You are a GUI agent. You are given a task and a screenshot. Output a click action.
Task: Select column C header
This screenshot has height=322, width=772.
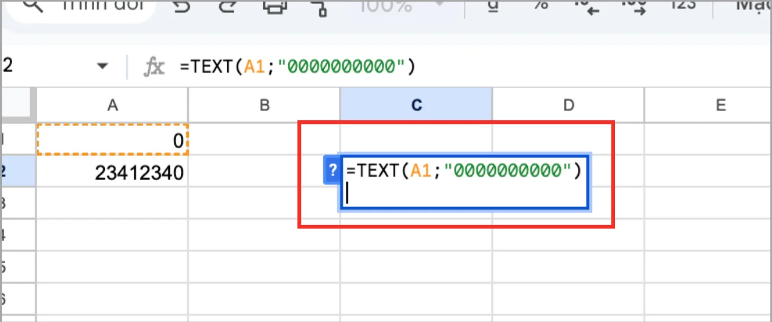coord(416,105)
